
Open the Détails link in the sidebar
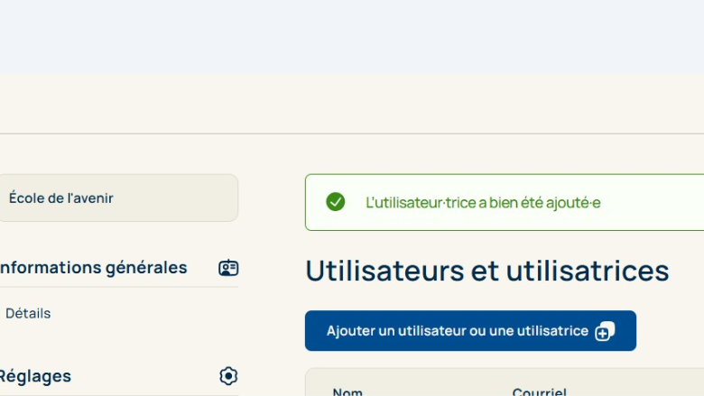point(28,313)
